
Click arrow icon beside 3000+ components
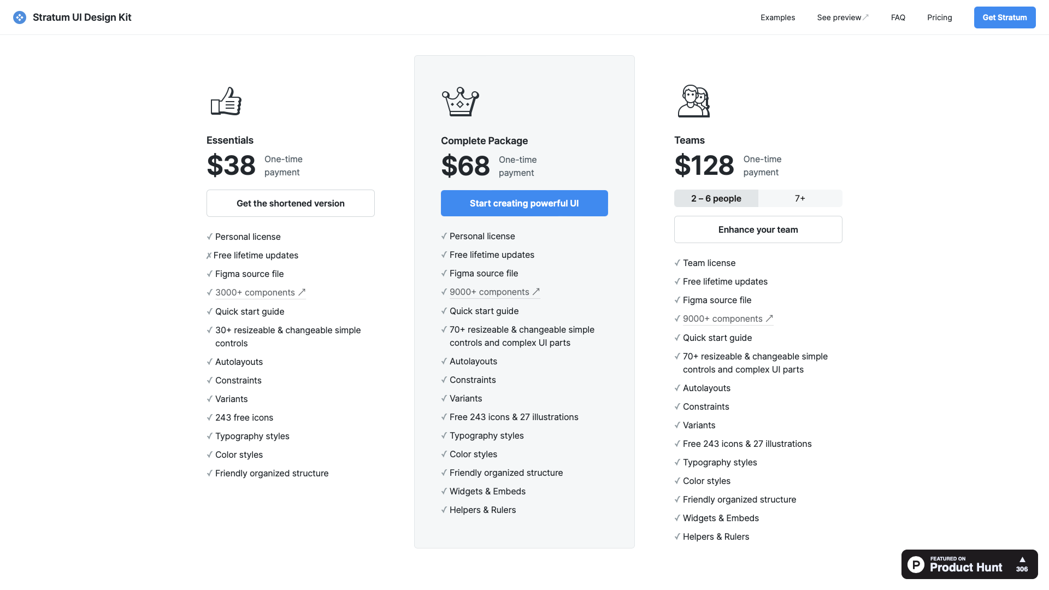pyautogui.click(x=302, y=292)
